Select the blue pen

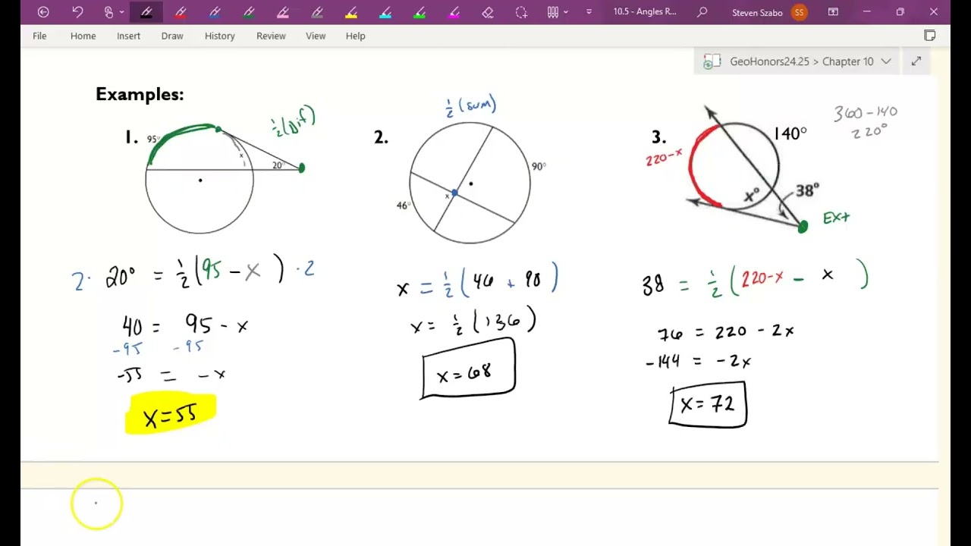pyautogui.click(x=215, y=12)
